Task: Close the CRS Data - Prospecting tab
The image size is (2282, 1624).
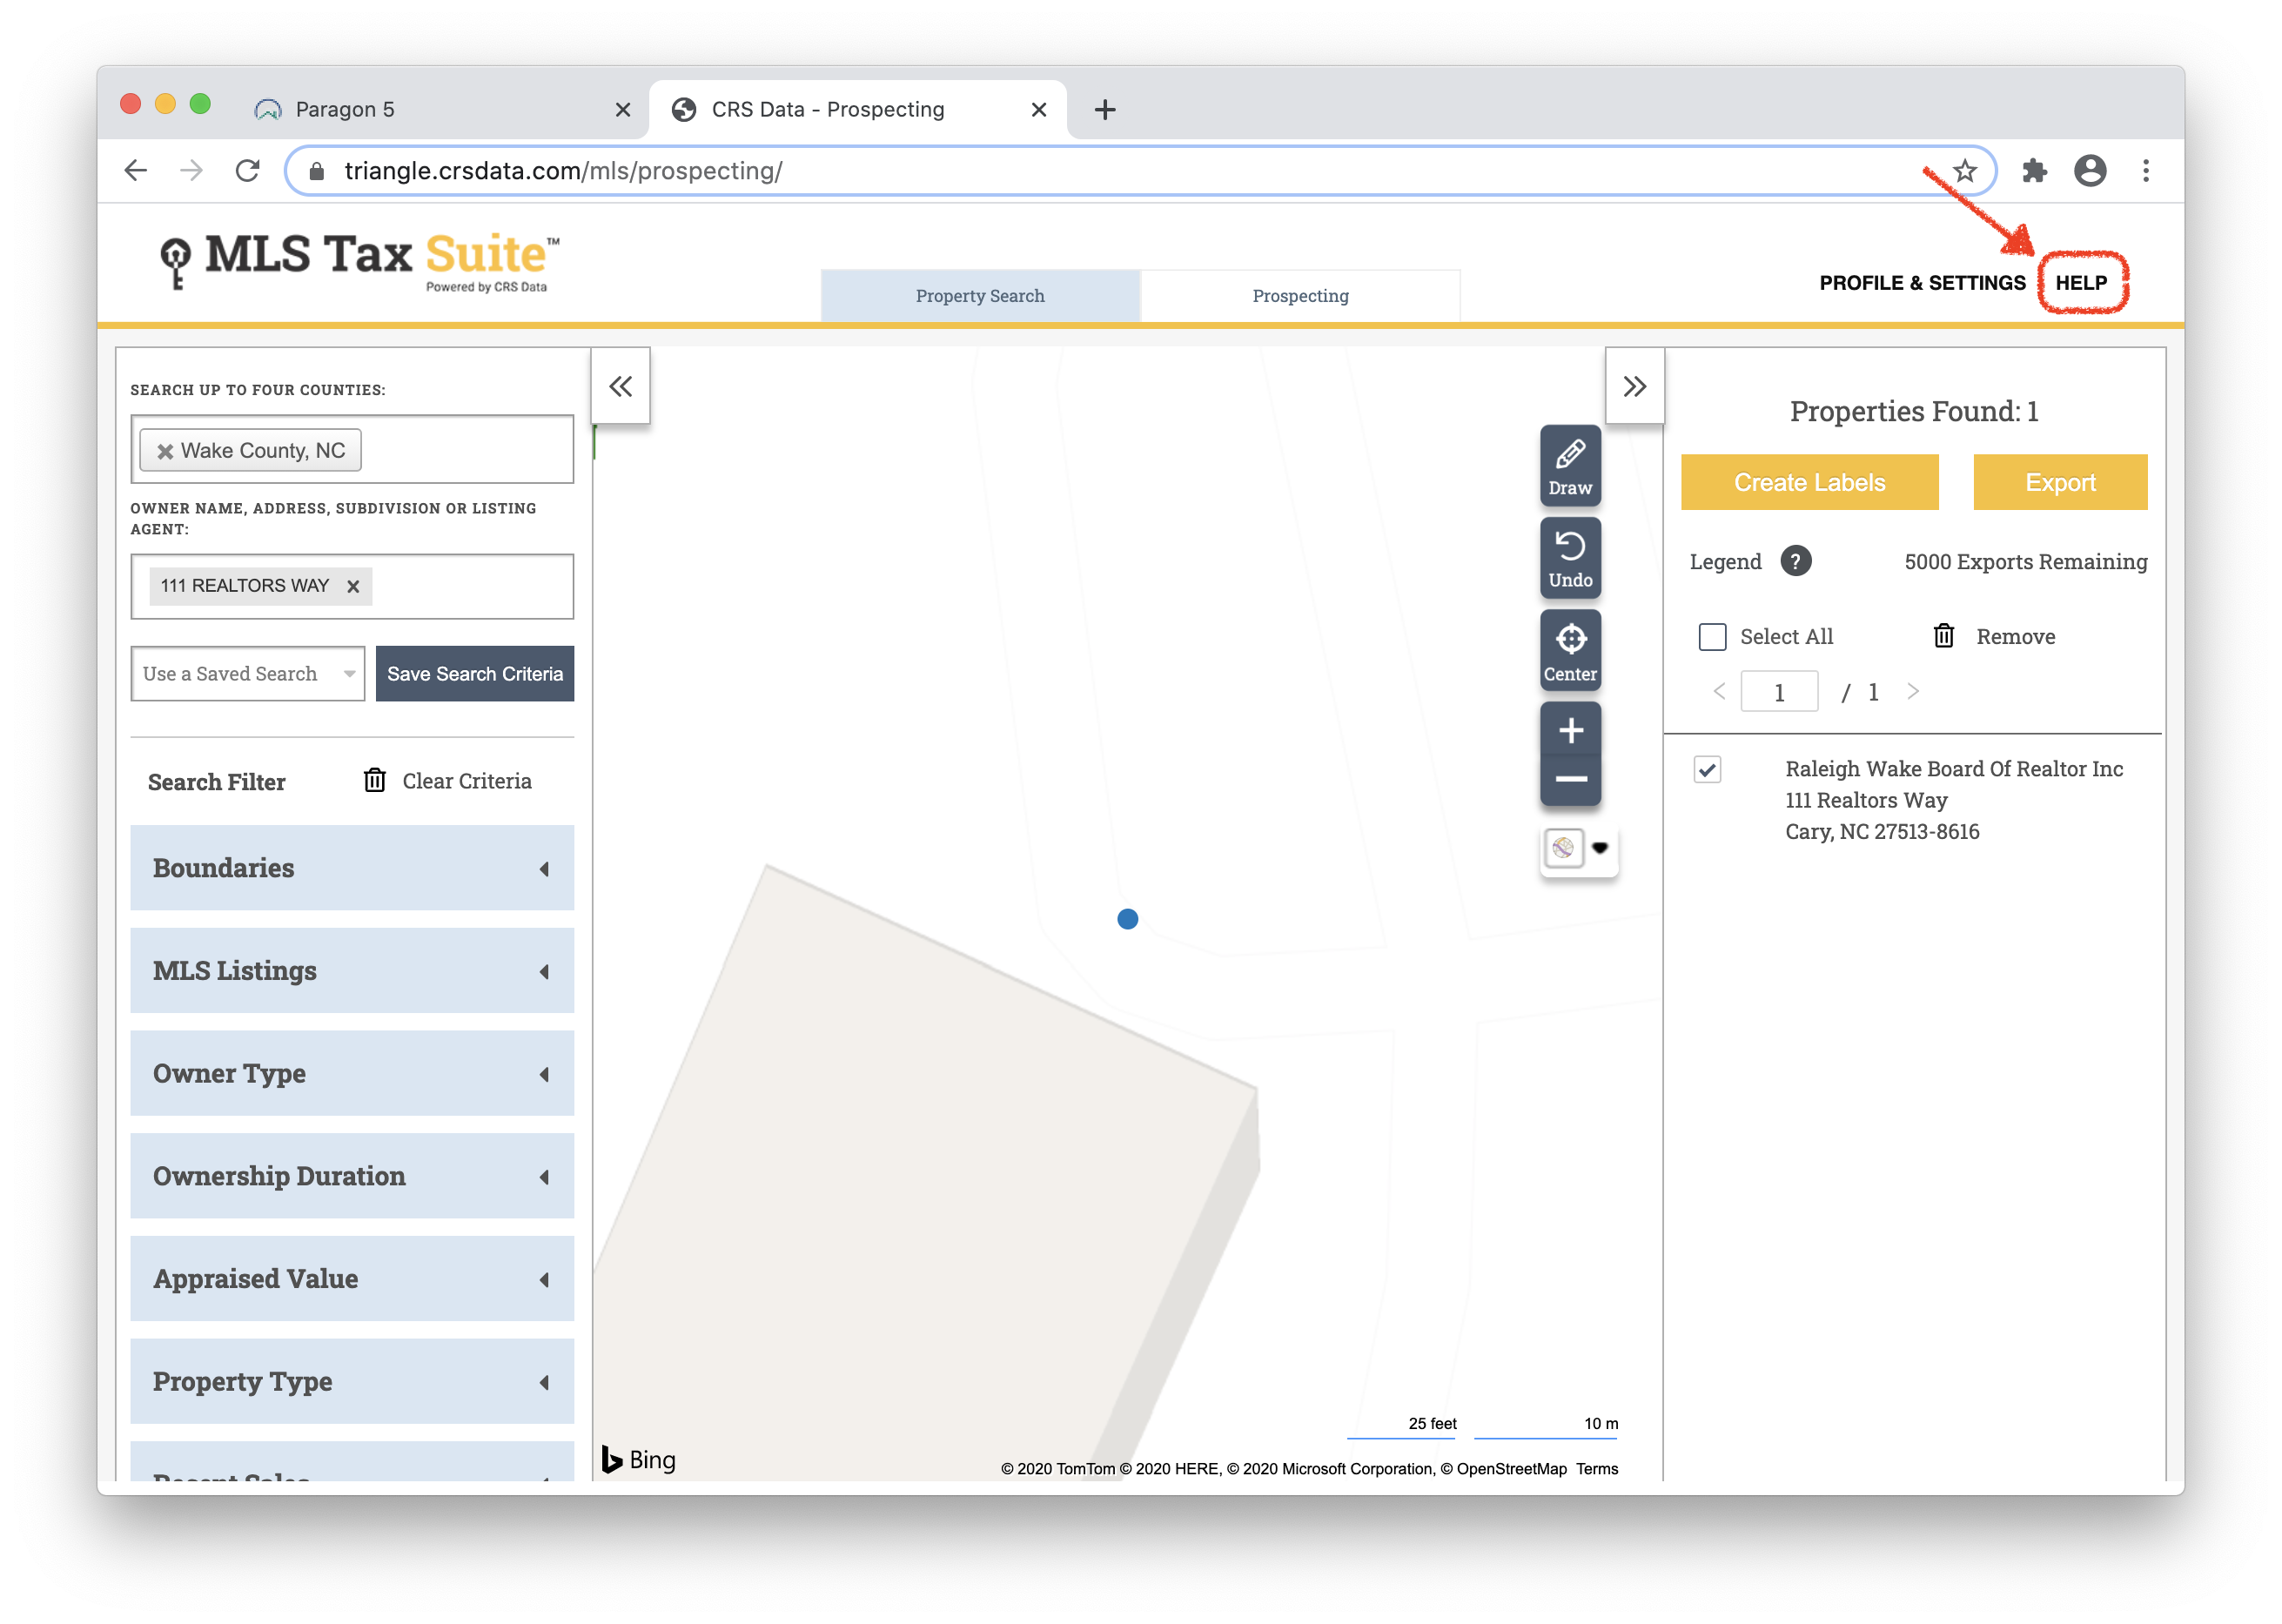Action: click(1038, 109)
